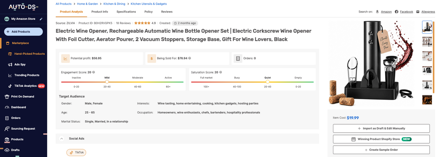Switch to Policy tab

(x=148, y=12)
